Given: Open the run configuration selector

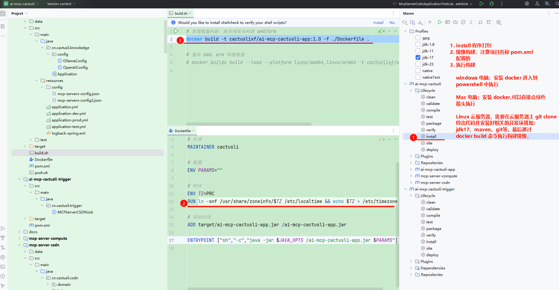Looking at the screenshot, I should click(x=432, y=4).
